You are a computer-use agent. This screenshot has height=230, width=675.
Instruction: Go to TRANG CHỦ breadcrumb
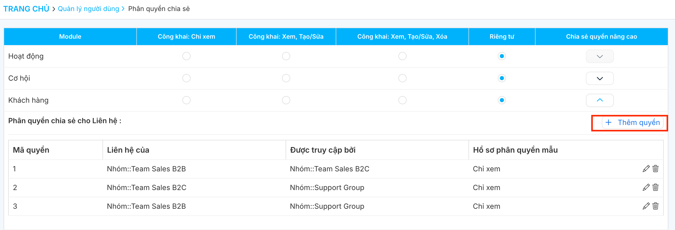coord(26,9)
